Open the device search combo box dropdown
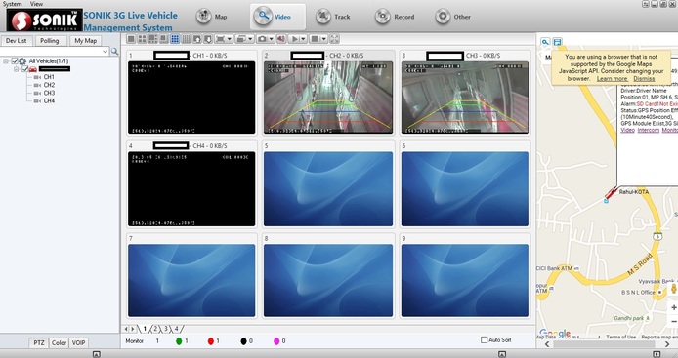678x358 pixels. [106, 52]
